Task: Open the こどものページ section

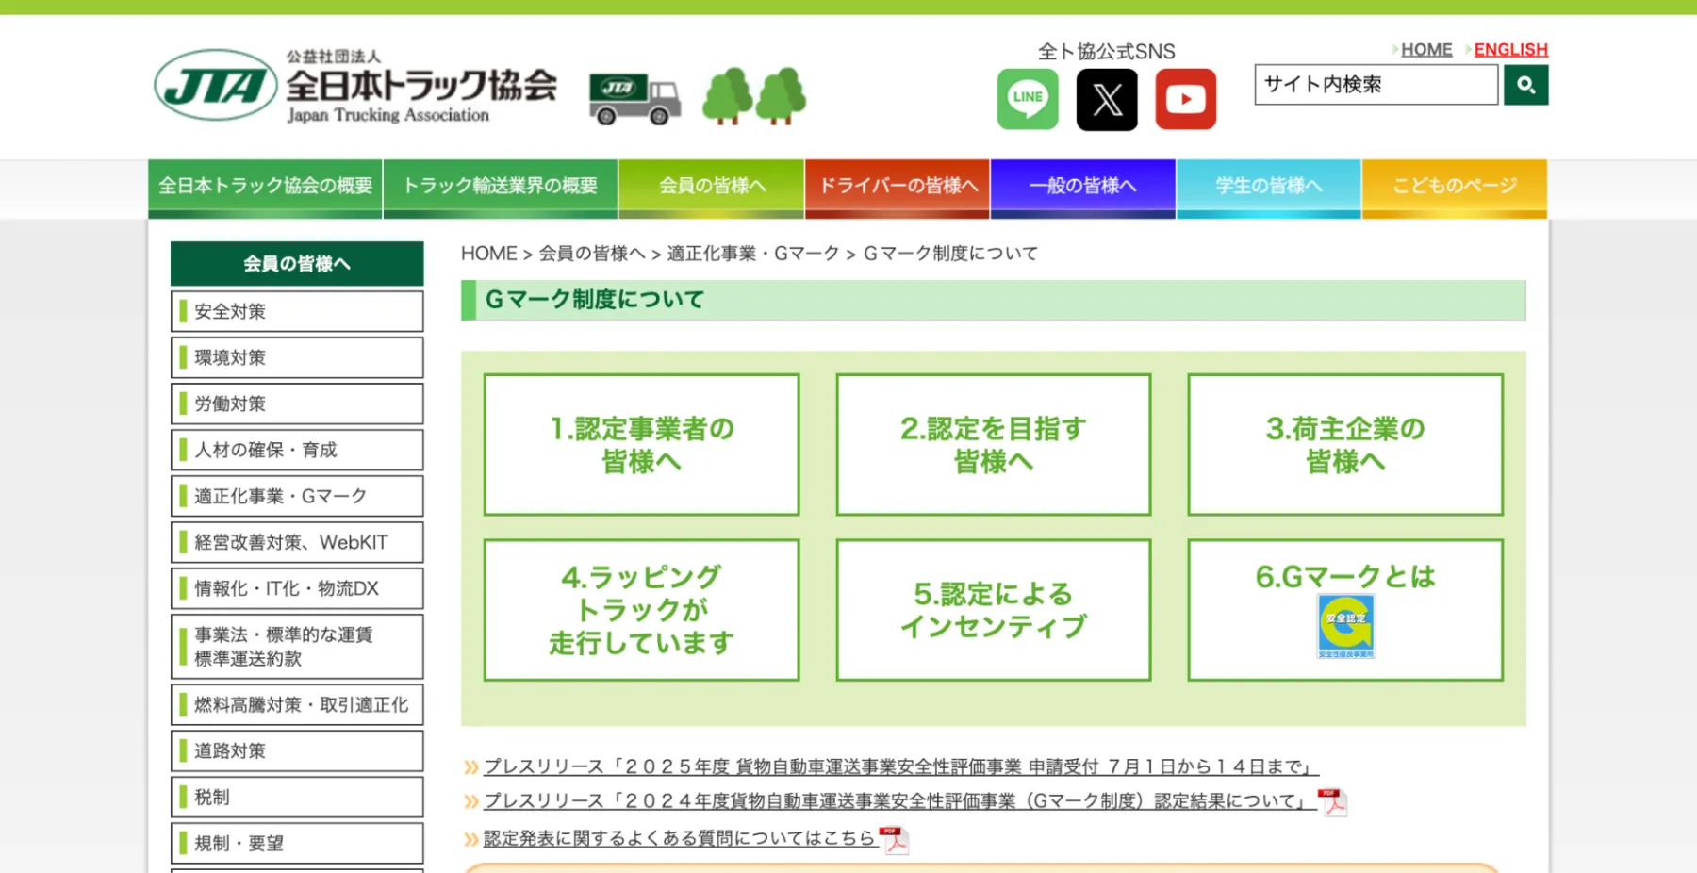Action: (1453, 187)
